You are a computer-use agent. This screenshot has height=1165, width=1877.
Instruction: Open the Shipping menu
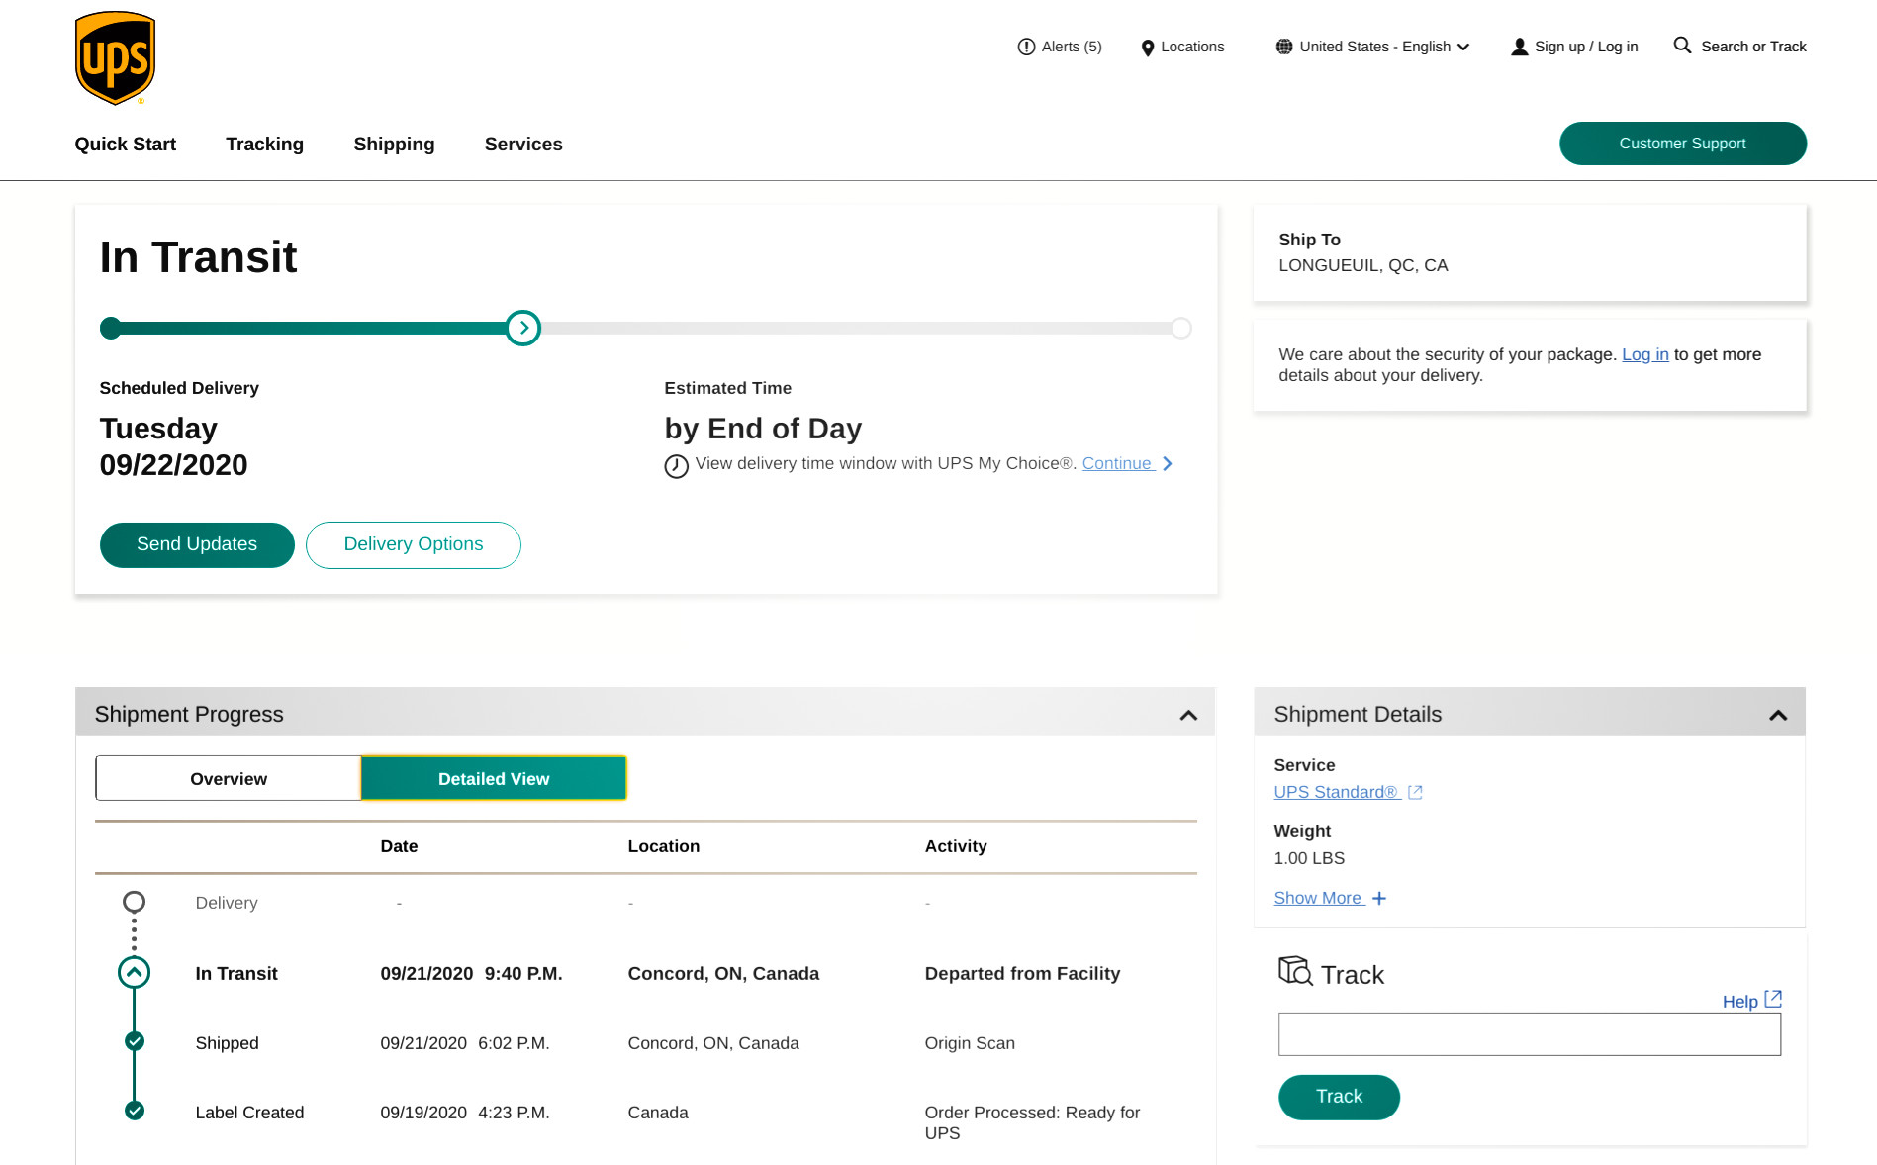[394, 145]
